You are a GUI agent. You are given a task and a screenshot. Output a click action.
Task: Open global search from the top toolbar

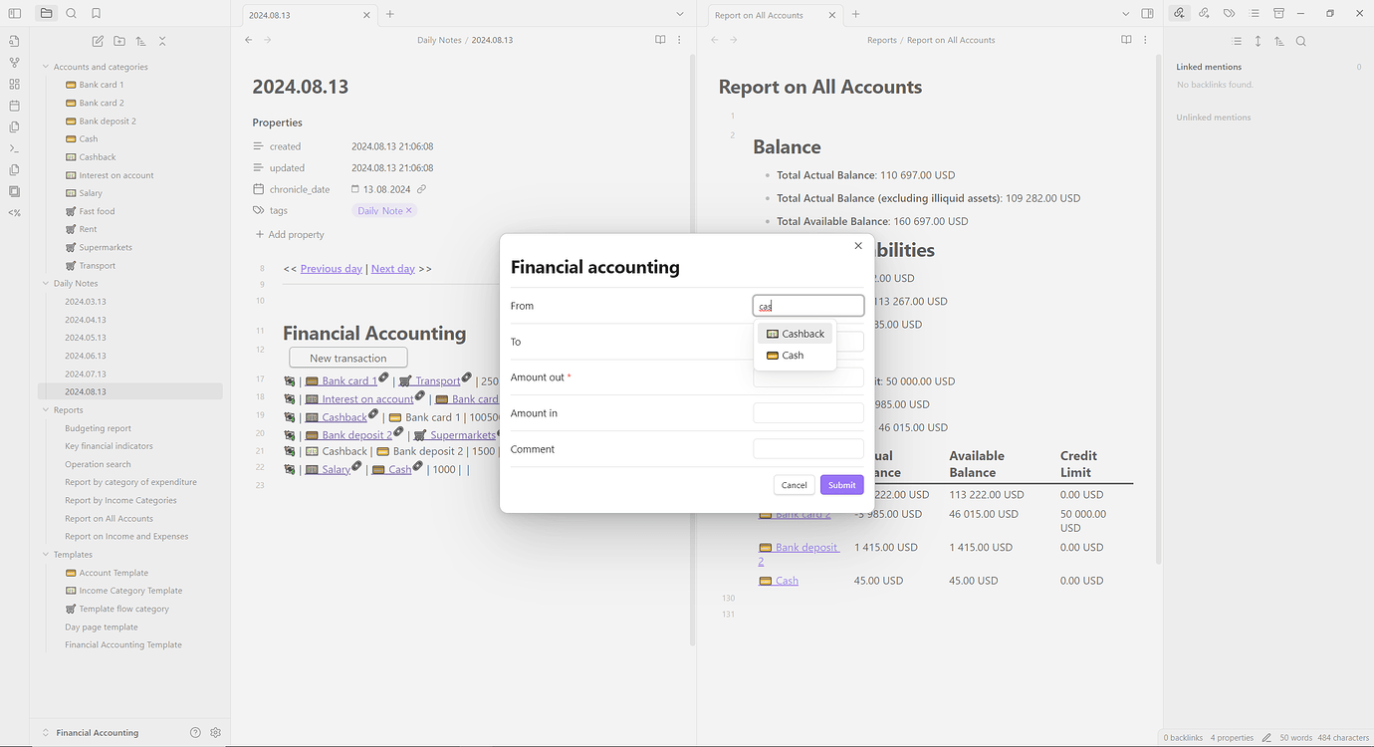72,13
